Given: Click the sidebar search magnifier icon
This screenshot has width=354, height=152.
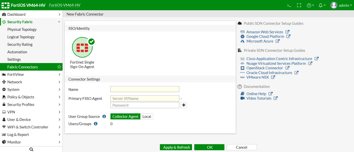Looking at the screenshot, I should (31, 149).
